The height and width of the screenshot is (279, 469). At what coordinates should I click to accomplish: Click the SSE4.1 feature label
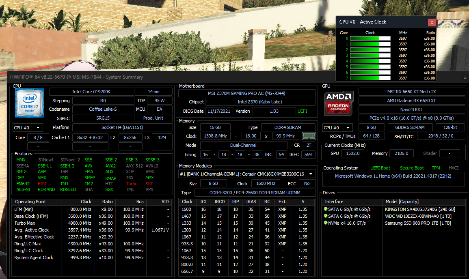[45, 166]
